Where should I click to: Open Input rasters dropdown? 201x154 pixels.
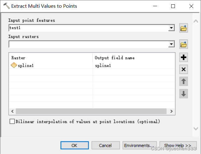click(171, 44)
